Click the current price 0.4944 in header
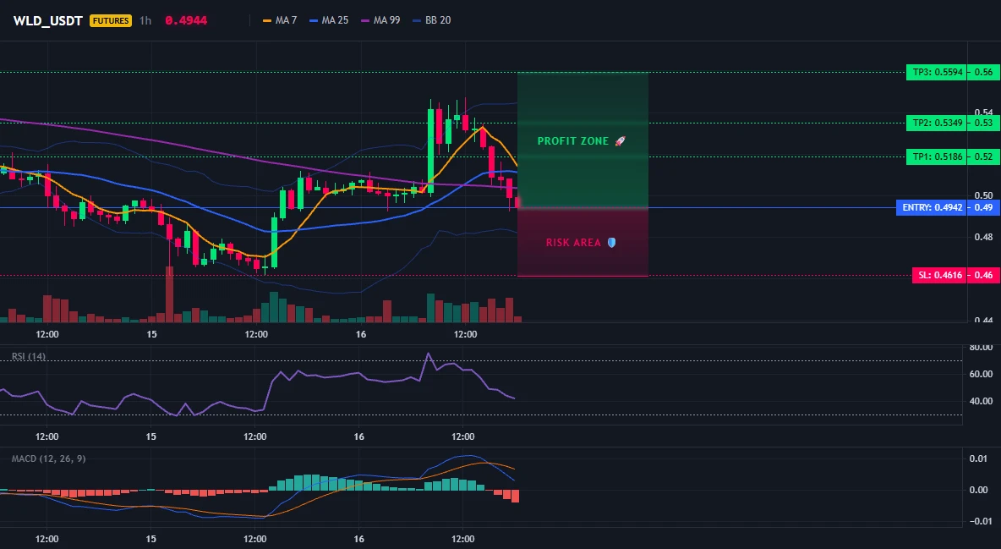Viewport: 1001px width, 549px height. coord(186,20)
